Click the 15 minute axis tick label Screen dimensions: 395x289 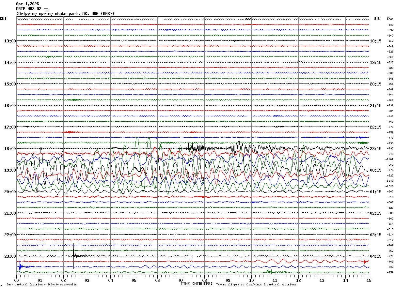369,281
